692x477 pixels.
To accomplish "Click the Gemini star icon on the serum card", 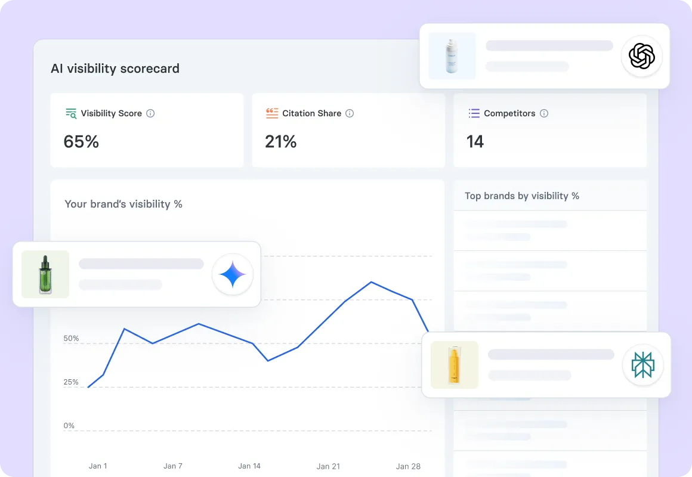I will click(x=233, y=274).
